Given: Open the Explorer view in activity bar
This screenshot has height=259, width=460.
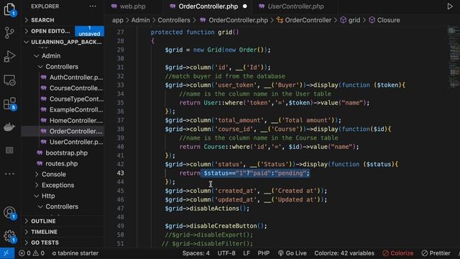Looking at the screenshot, I should tap(9, 9).
